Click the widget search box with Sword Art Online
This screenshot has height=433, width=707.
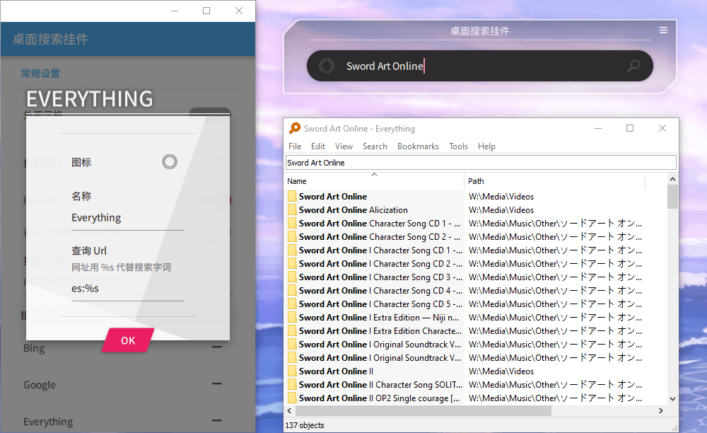pos(480,66)
